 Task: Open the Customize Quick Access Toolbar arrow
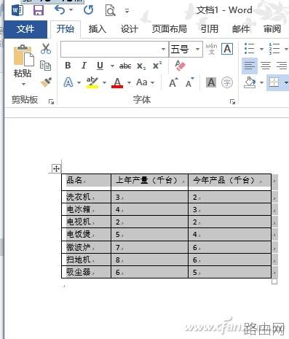(x=127, y=11)
